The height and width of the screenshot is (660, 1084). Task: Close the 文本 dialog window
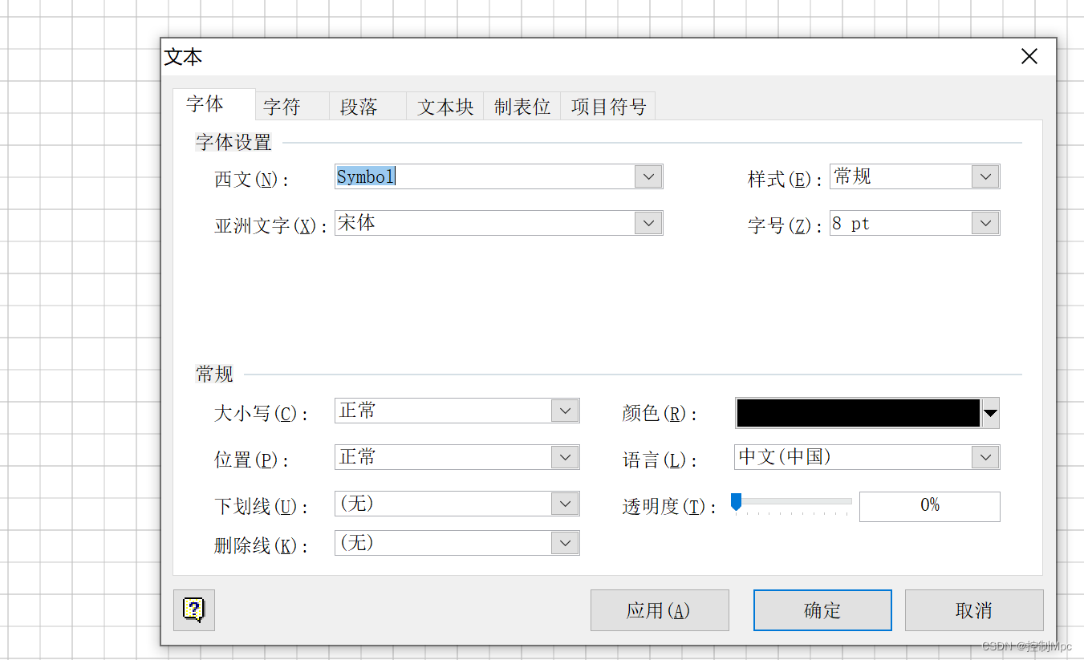(x=1029, y=56)
